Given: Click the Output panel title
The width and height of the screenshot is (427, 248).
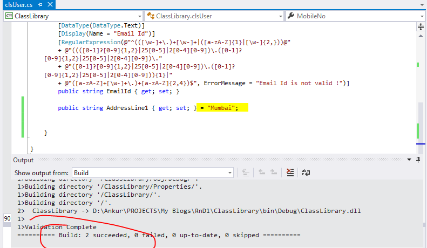Looking at the screenshot, I should click(23, 160).
